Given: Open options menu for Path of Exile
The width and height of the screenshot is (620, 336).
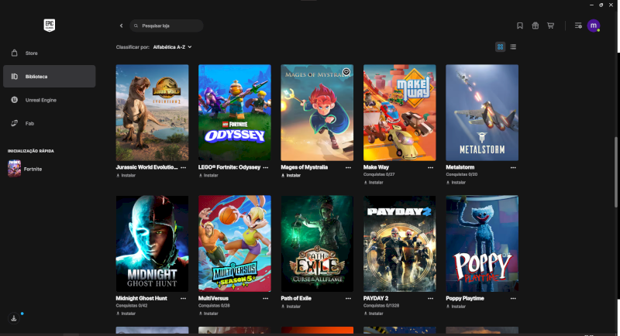Looking at the screenshot, I should tap(348, 299).
